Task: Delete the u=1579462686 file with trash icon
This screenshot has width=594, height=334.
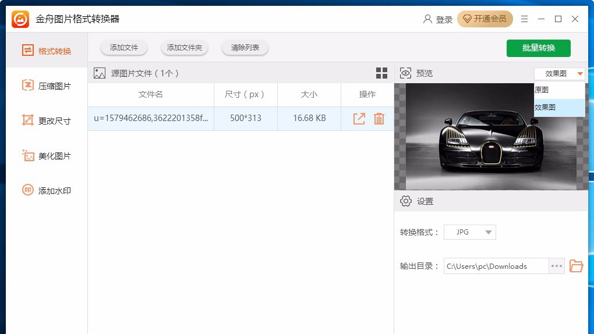Action: coord(379,119)
